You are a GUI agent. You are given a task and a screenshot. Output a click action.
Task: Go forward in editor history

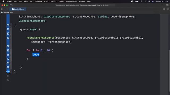click(7, 9)
